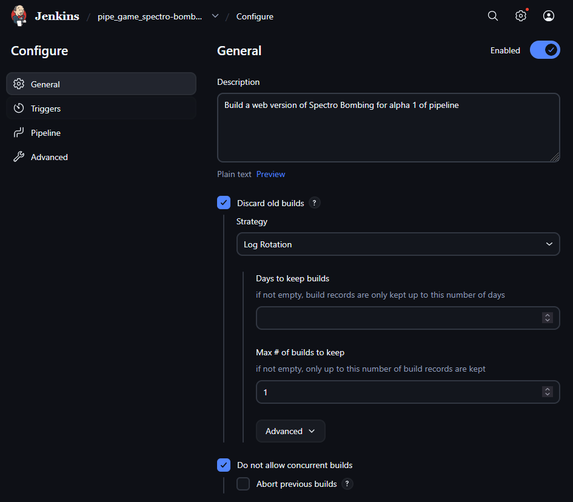Viewport: 573px width, 502px height.
Task: Check the Abort previous builds box
Action: [243, 484]
